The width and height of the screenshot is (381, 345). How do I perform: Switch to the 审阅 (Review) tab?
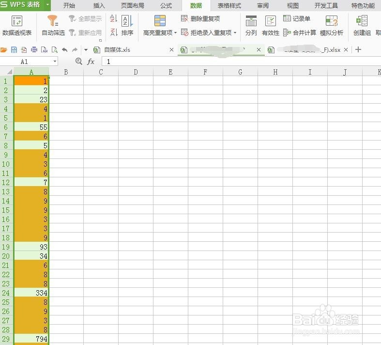coord(263,5)
